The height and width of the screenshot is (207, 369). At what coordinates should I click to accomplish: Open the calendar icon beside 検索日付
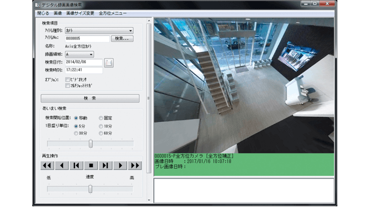click(109, 63)
